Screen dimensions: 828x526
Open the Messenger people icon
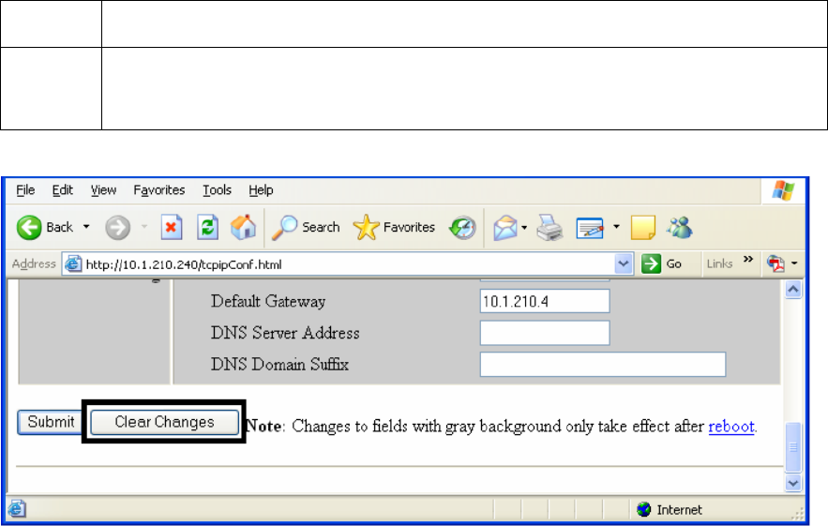click(679, 228)
